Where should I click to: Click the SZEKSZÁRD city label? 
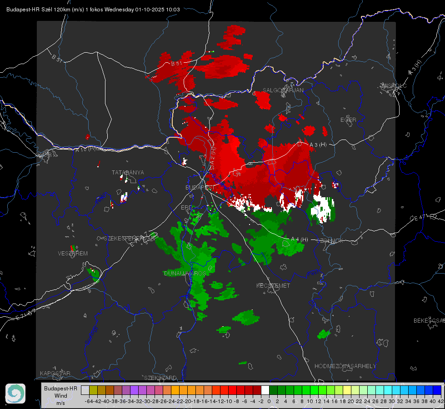tap(160, 378)
